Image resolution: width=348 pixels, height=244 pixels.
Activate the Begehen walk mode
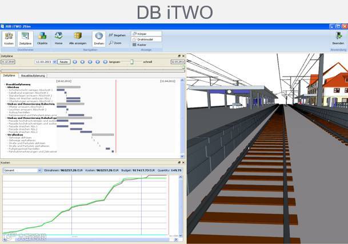point(117,35)
